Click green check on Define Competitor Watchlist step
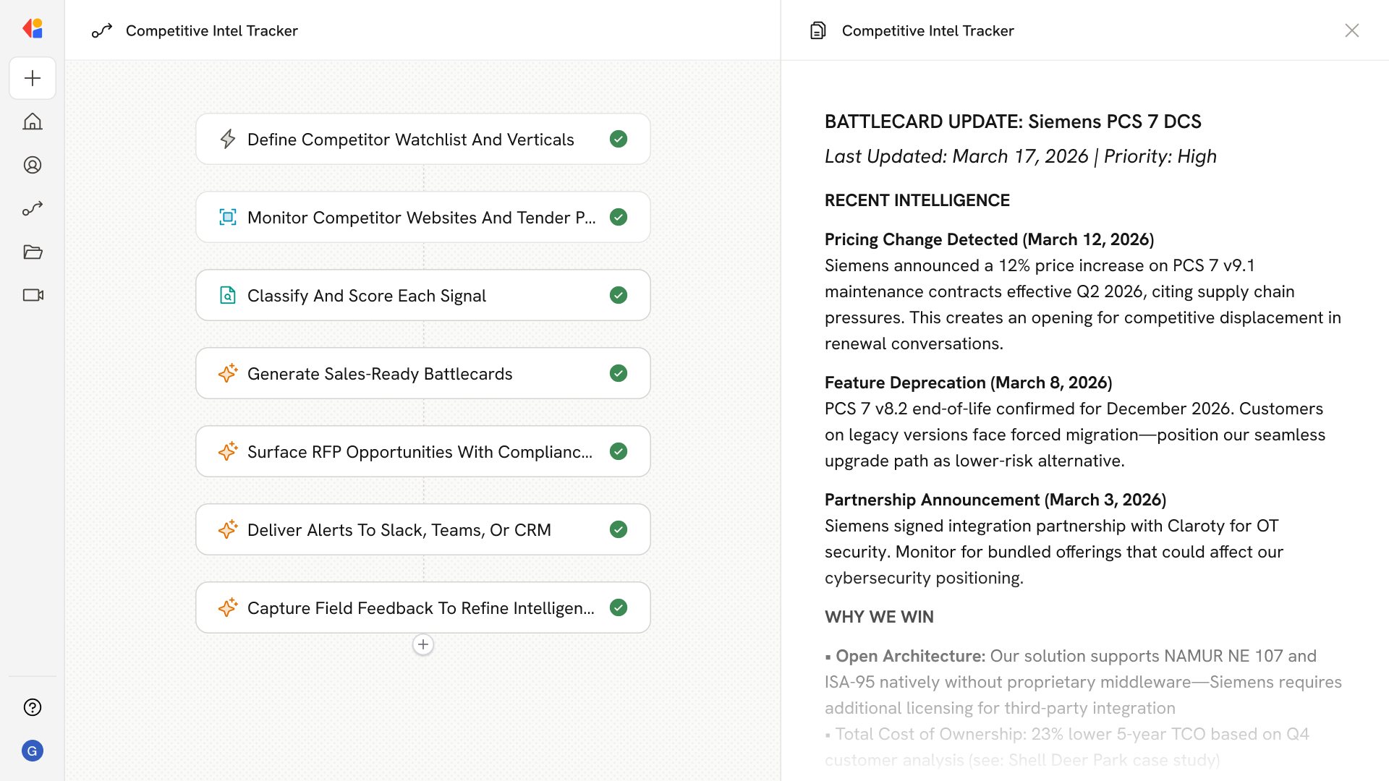 tap(619, 139)
